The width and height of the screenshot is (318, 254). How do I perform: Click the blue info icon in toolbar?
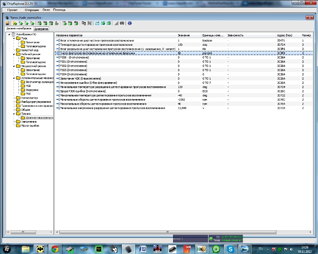pyautogui.click(x=130, y=23)
